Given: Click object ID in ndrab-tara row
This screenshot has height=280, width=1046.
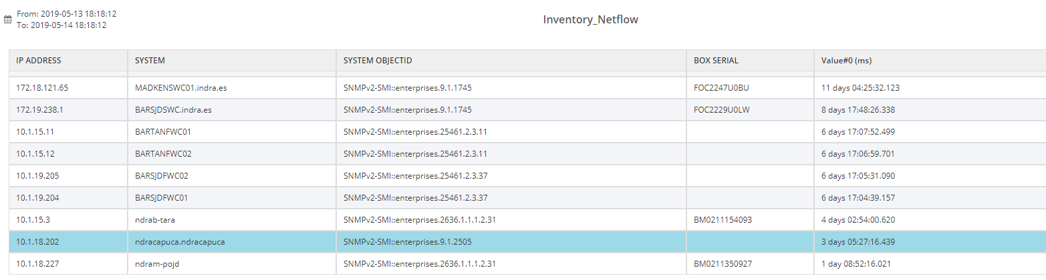Looking at the screenshot, I should (420, 219).
